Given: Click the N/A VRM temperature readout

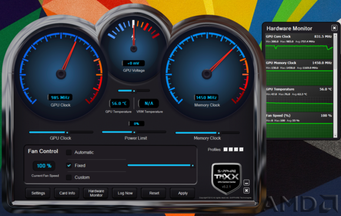Looking at the screenshot, I should point(149,104).
